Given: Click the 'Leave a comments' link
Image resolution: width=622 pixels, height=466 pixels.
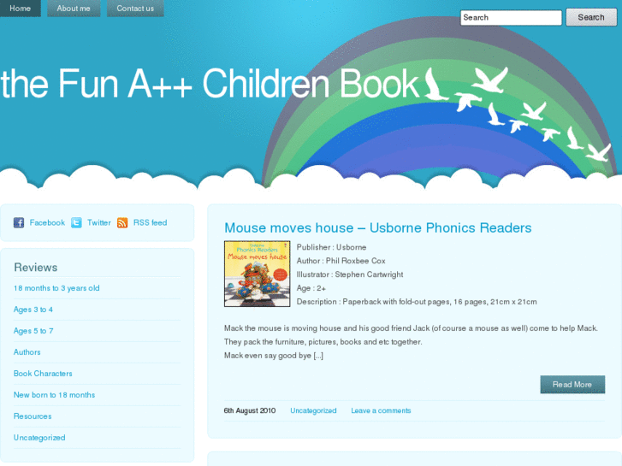Looking at the screenshot, I should pyautogui.click(x=381, y=410).
